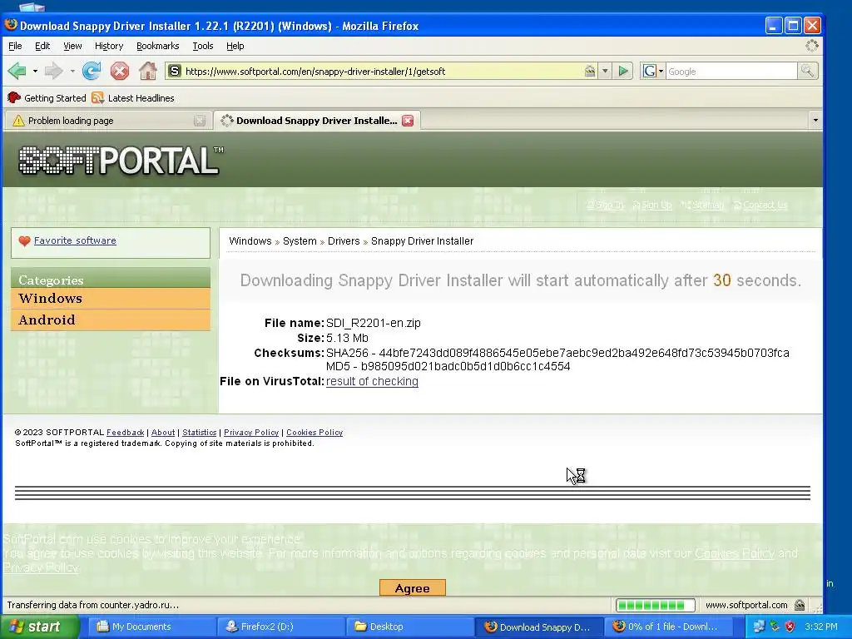Click the file name SDI_R2201-en.zip
Screen dimensions: 852x639
[x=374, y=323]
